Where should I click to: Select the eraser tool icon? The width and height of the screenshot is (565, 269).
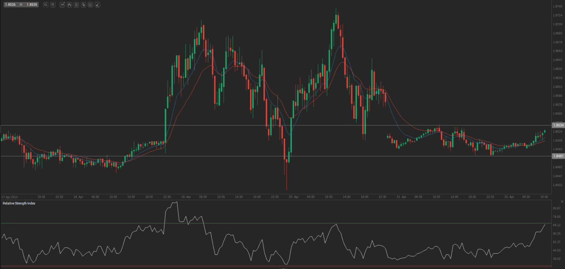[x=97, y=5]
